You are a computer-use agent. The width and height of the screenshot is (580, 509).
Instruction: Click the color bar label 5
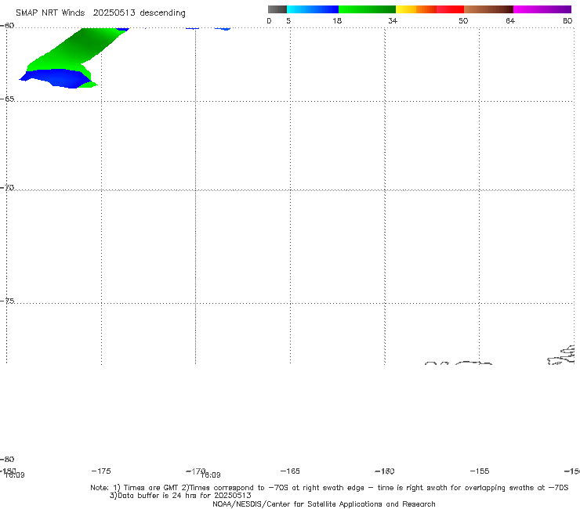click(x=288, y=20)
